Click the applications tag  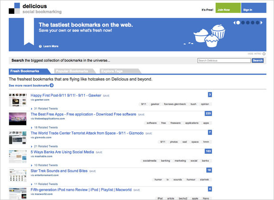(x=192, y=123)
